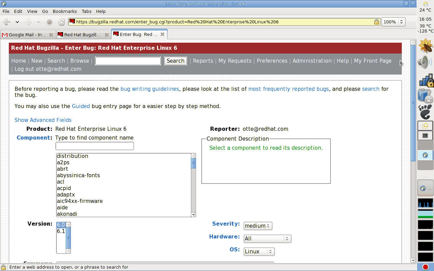Click Show Advanced Fields link
Image resolution: width=434 pixels, height=271 pixels.
tap(43, 120)
